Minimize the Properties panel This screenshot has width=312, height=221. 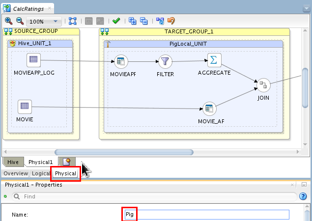point(304,184)
